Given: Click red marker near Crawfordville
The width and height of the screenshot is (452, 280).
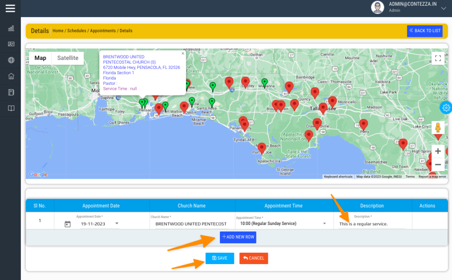Looking at the screenshot, I should tap(317, 125).
